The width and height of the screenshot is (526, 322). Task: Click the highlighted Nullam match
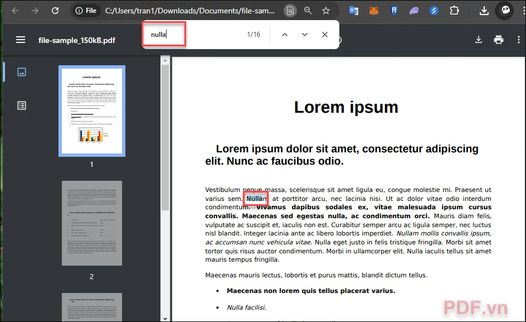pyautogui.click(x=257, y=199)
